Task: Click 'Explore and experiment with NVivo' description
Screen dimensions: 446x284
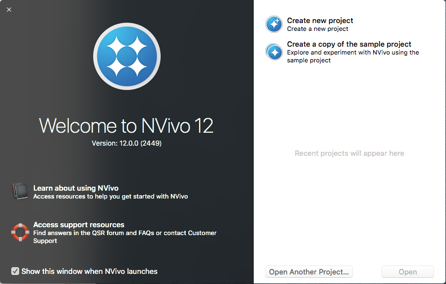Action: (x=353, y=56)
